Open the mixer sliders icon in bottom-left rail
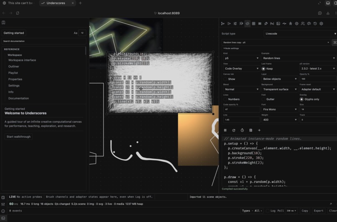 [3, 204]
